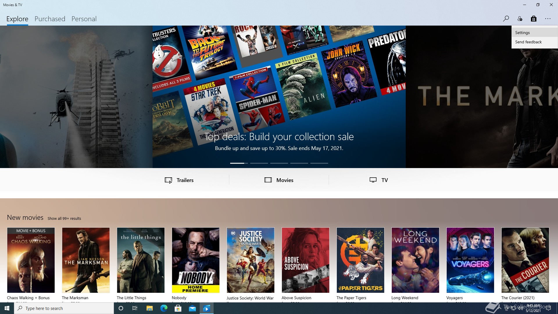Switch to the Purchased tab
558x314 pixels.
click(50, 19)
